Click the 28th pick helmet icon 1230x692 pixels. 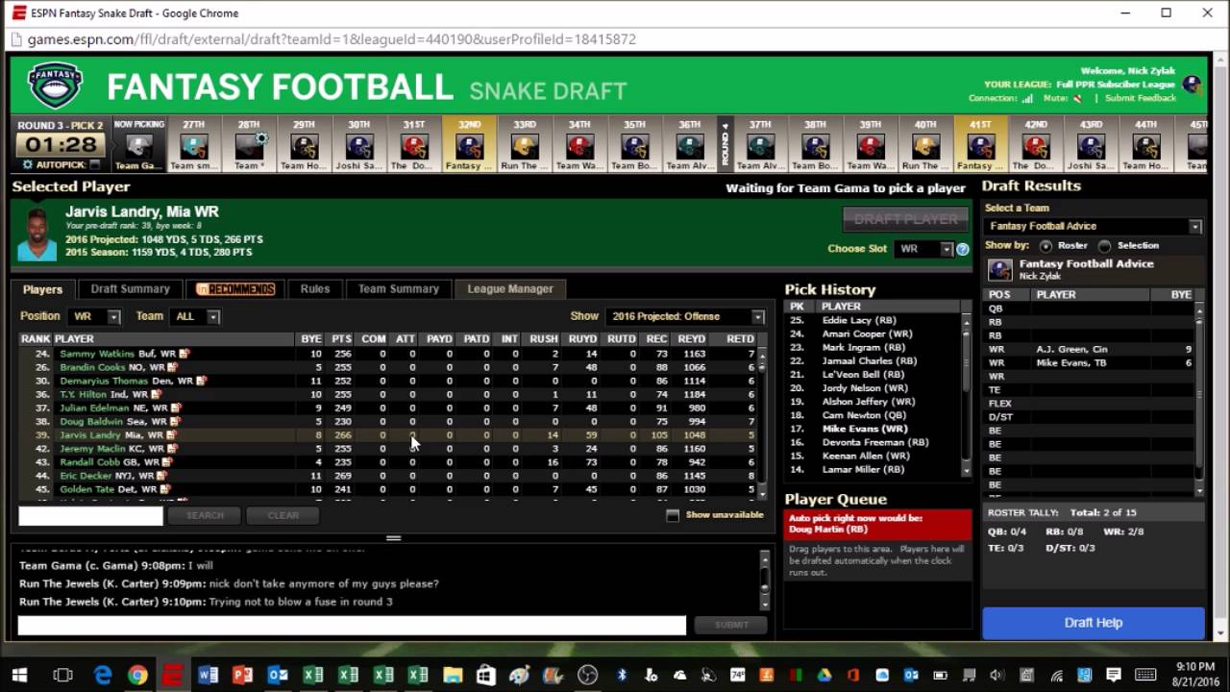pyautogui.click(x=249, y=147)
